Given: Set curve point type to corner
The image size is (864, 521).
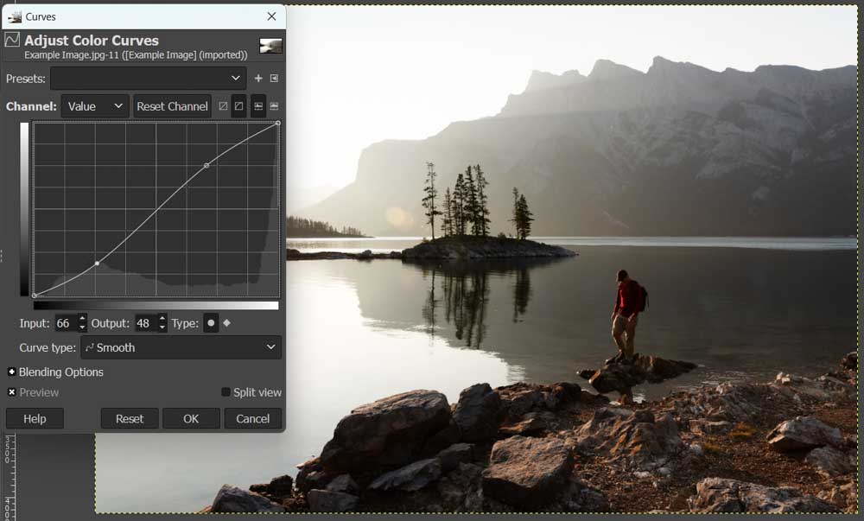Looking at the screenshot, I should click(x=226, y=323).
